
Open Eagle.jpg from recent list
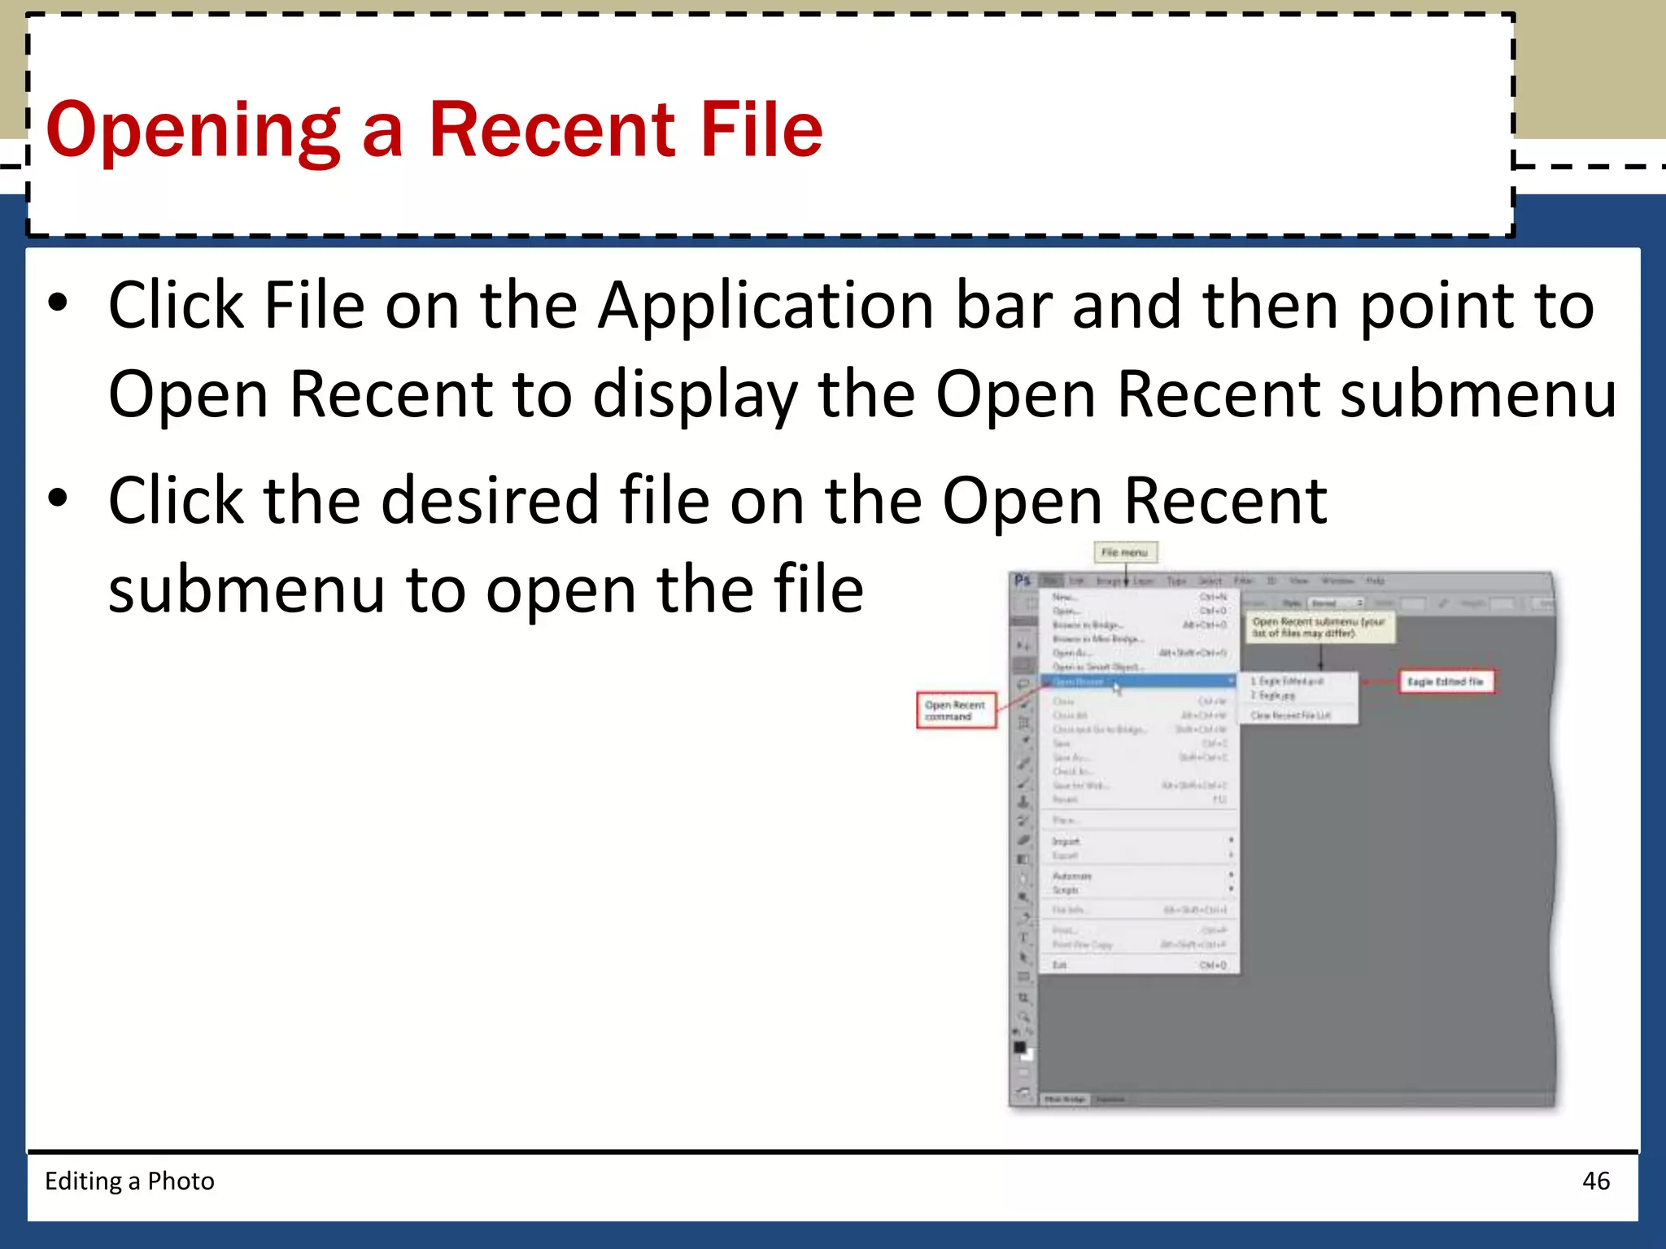(x=1300, y=696)
